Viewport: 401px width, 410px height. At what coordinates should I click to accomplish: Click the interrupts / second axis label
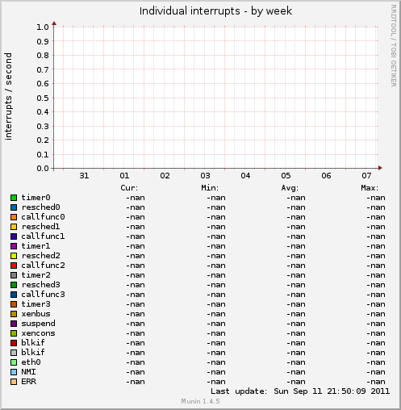point(8,96)
